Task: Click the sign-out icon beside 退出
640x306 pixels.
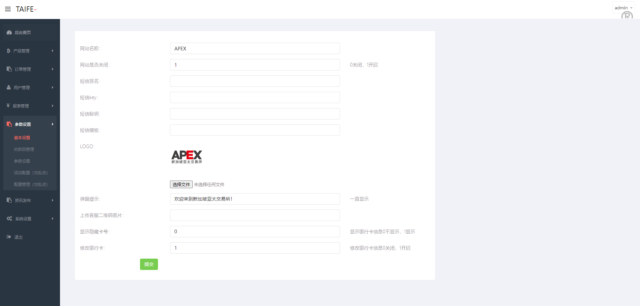Action: [x=9, y=237]
